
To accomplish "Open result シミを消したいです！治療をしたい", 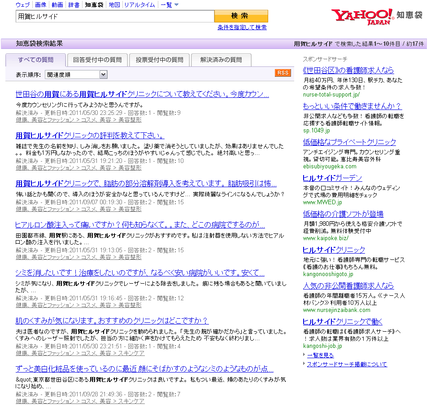I will [x=140, y=273].
